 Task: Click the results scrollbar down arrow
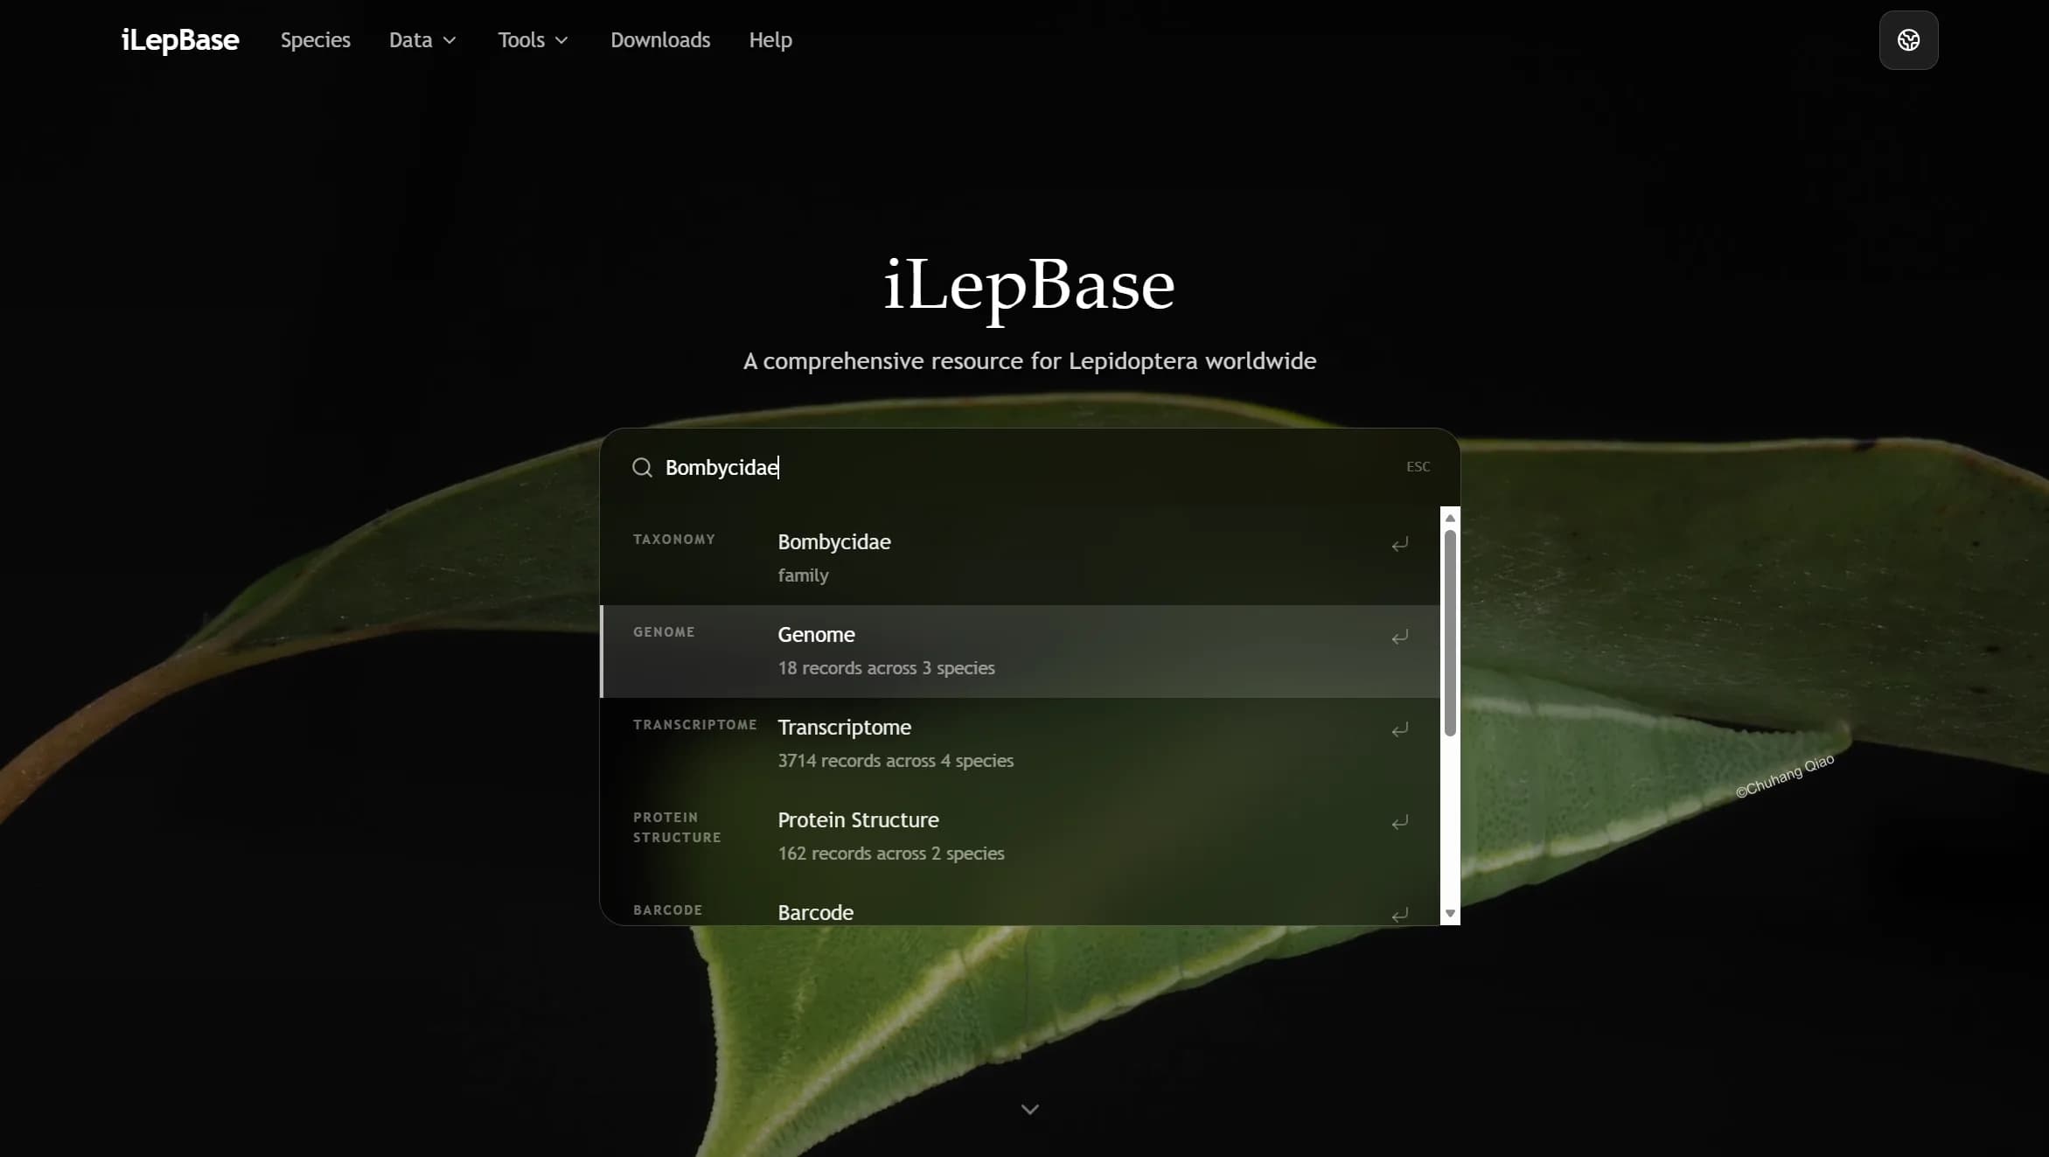pyautogui.click(x=1450, y=913)
